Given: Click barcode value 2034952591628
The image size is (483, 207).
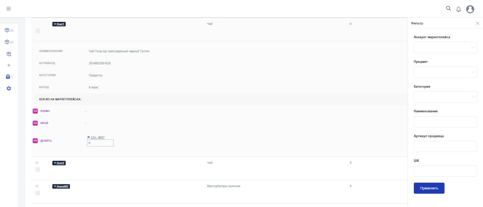Looking at the screenshot, I should (100, 63).
